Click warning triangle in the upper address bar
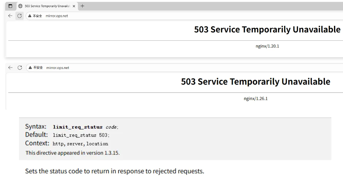 30,16
